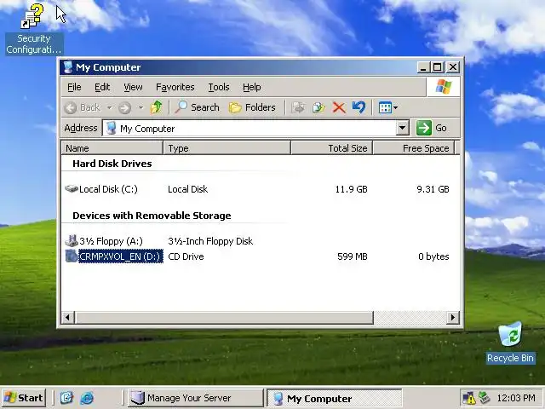The image size is (545, 409).
Task: Click the Devices with Removable Storage heading
Action: click(x=152, y=216)
